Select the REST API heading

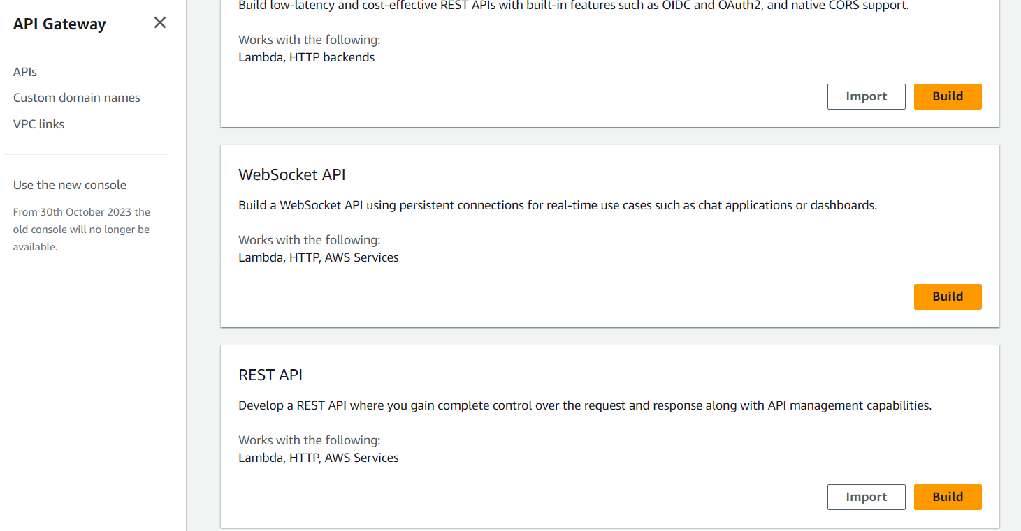pyautogui.click(x=270, y=375)
